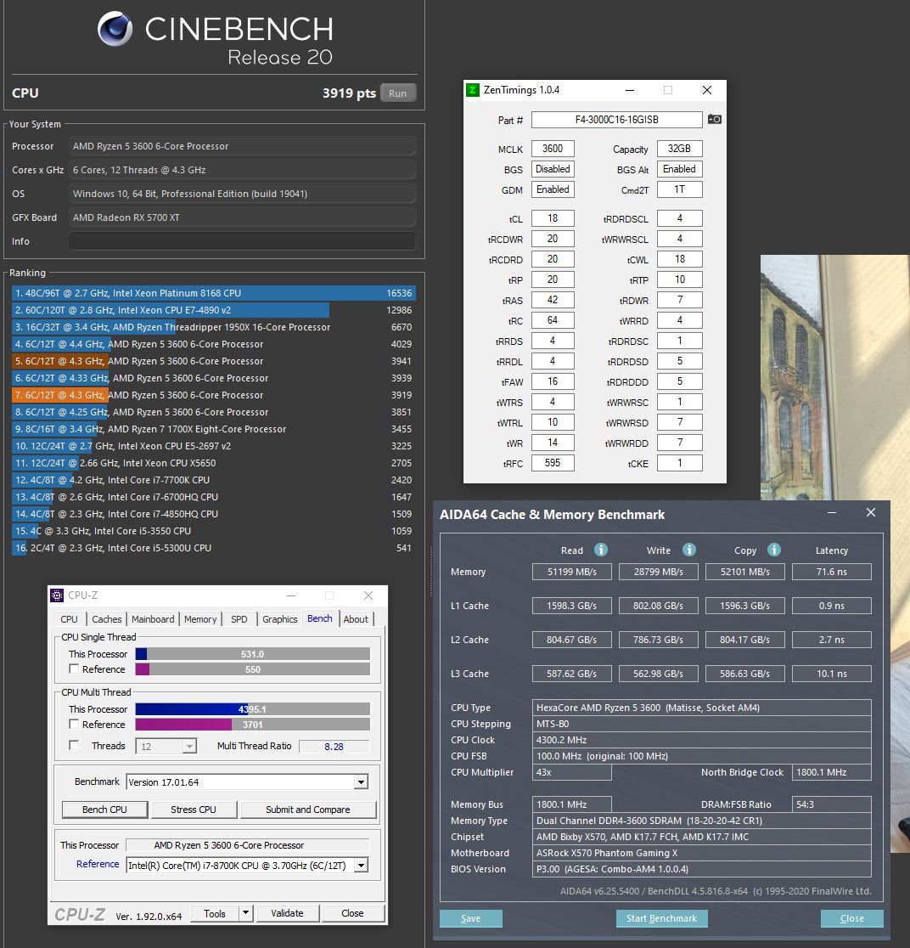Open the Benchmark version dropdown in CPU-Z

coord(361,782)
